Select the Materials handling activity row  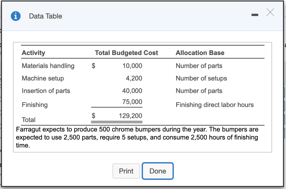click(x=48, y=66)
